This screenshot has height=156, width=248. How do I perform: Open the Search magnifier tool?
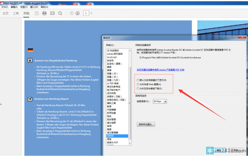(x=60, y=13)
